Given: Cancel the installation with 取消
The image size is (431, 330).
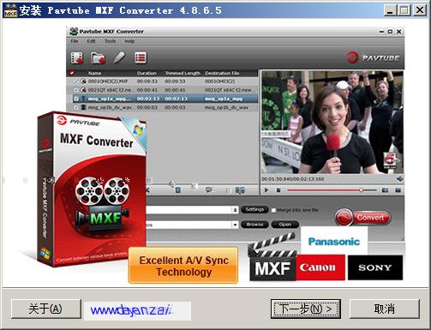Looking at the screenshot, I should (x=385, y=309).
